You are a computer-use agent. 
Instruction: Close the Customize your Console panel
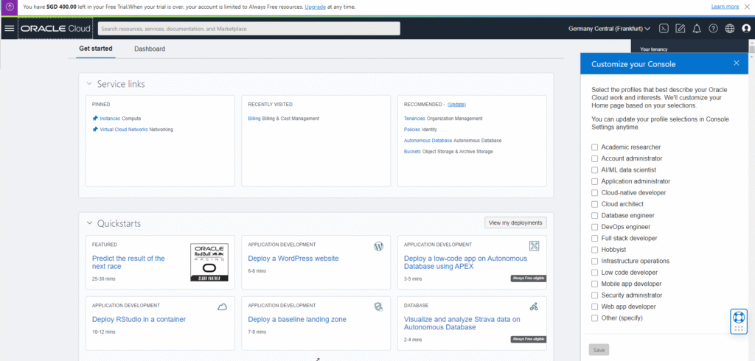[737, 63]
